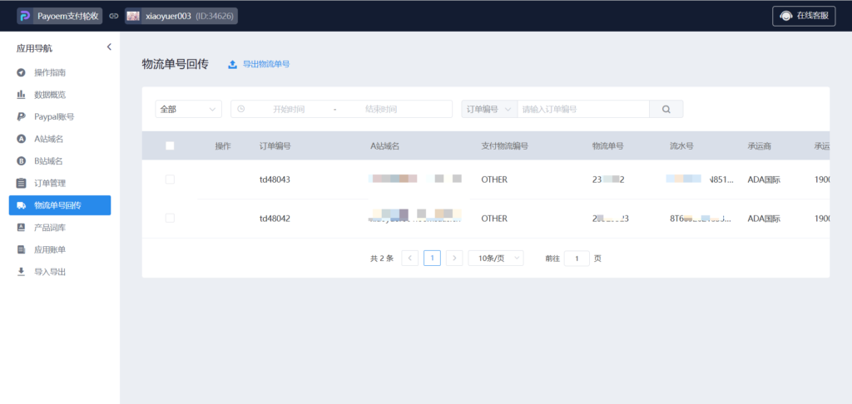Check the box for order td48042
The width and height of the screenshot is (852, 404).
[x=170, y=218]
